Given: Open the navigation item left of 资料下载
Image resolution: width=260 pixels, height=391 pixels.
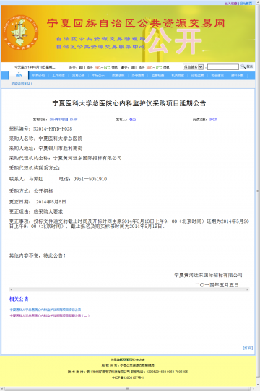Looking at the screenshot, I should [217, 76].
